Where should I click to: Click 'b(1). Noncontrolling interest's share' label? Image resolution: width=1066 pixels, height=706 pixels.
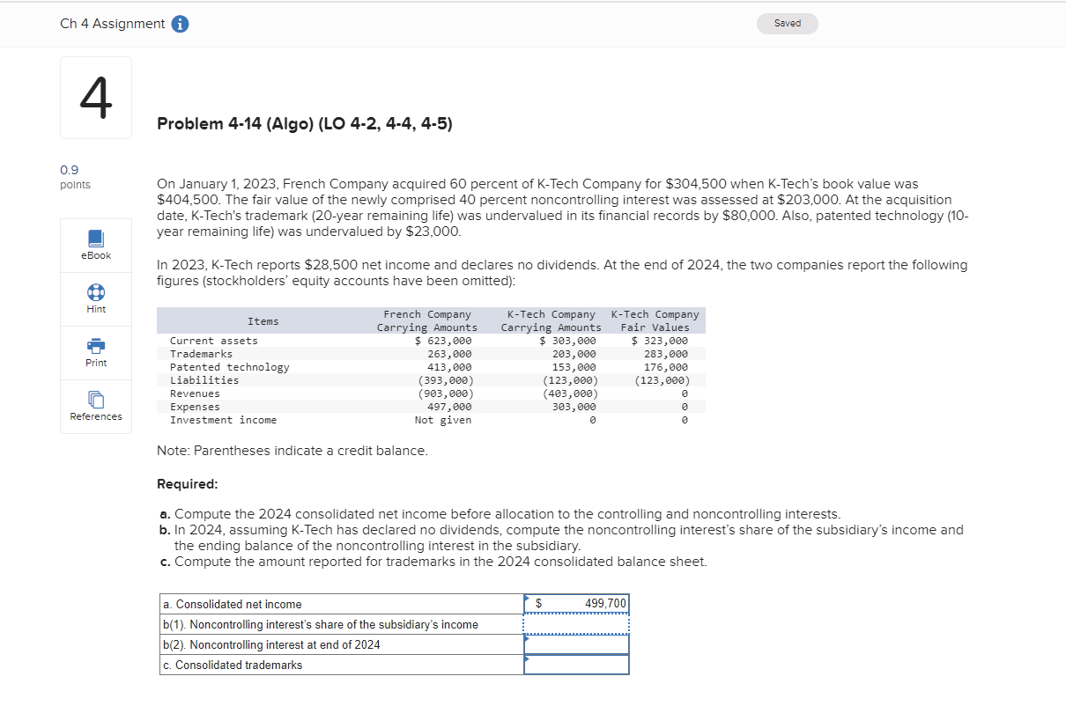pyautogui.click(x=321, y=625)
